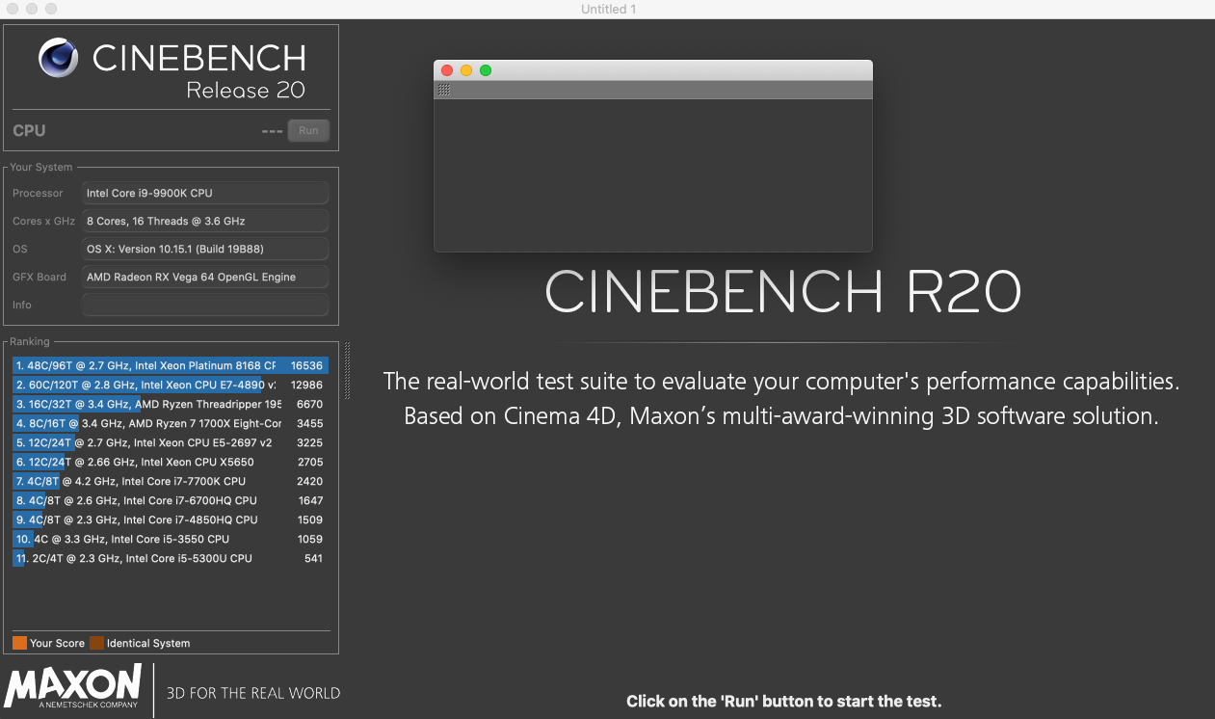Select ranking row Intel Core i5-3550
Screen dimensions: 1215x719
171,540
